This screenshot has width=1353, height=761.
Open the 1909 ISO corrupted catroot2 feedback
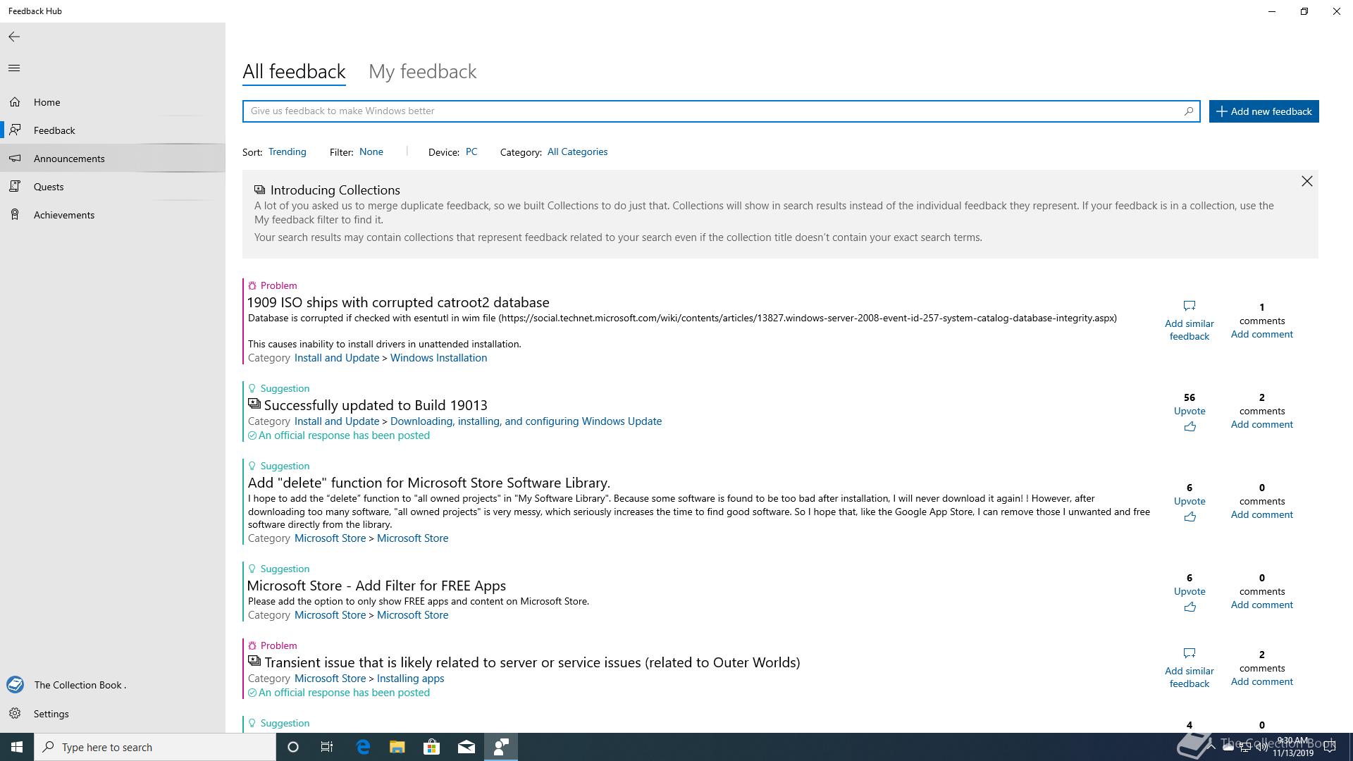coord(398,302)
